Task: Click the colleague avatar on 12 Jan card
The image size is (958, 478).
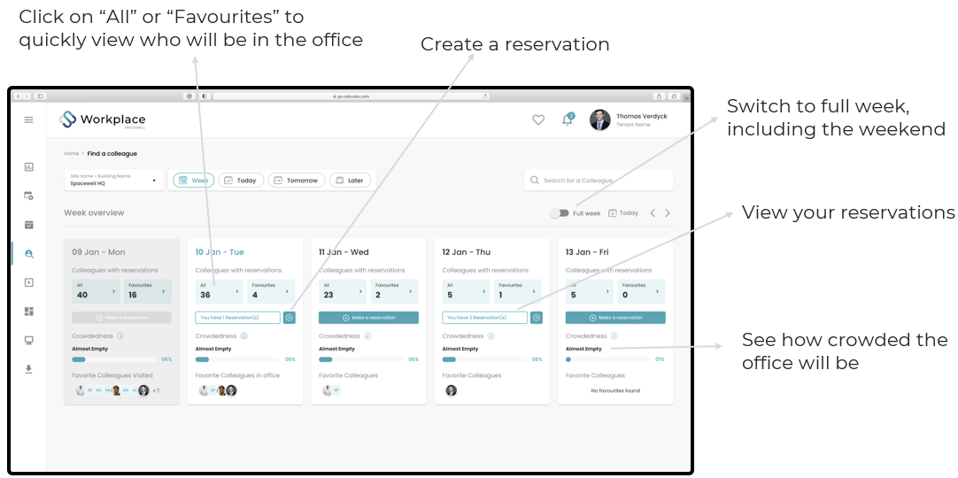Action: coord(451,390)
